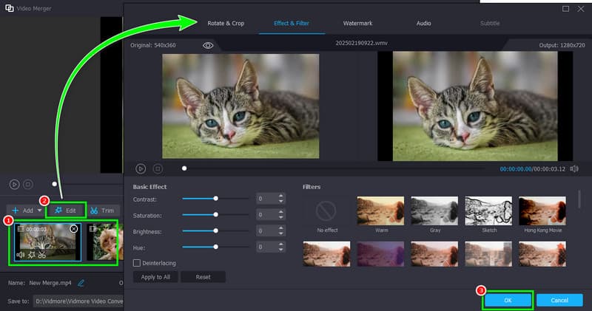Screen dimensions: 592x311
Task: Click the Apply to All button
Action: 155,277
